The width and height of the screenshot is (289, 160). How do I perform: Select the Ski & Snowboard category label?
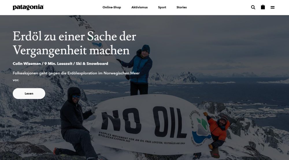(92, 64)
